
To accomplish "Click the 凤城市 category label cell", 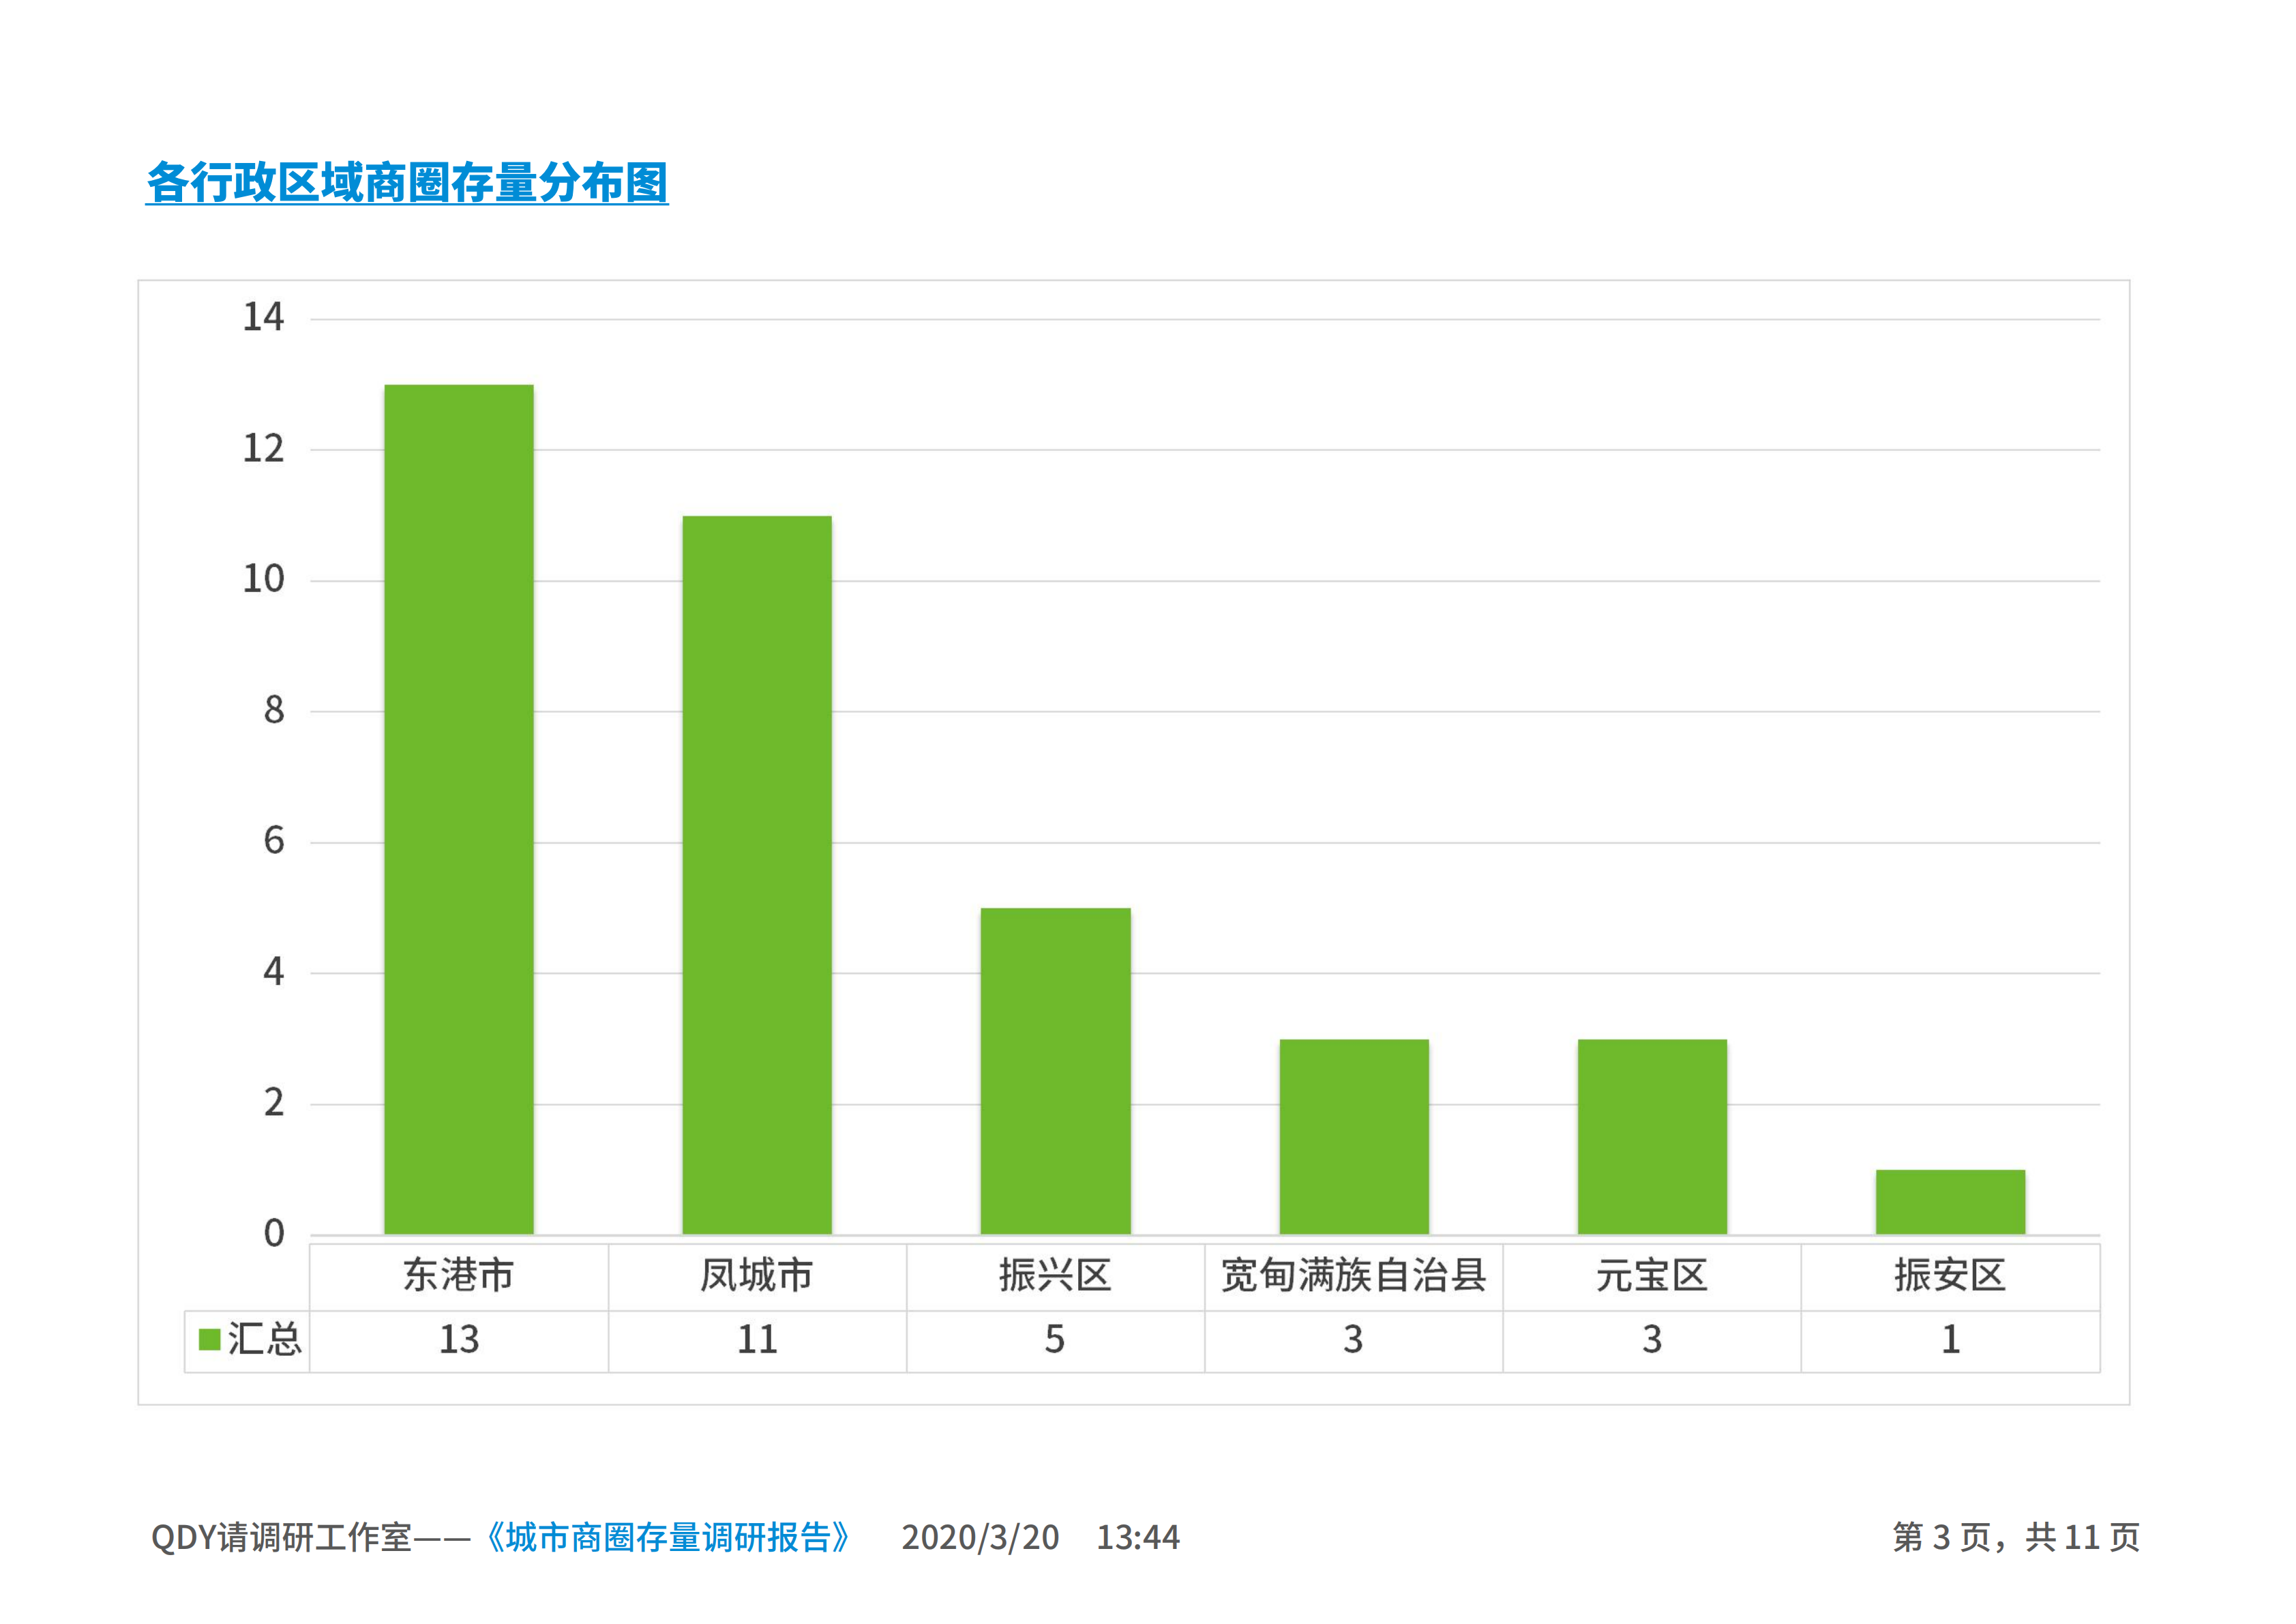I will coord(757,1276).
